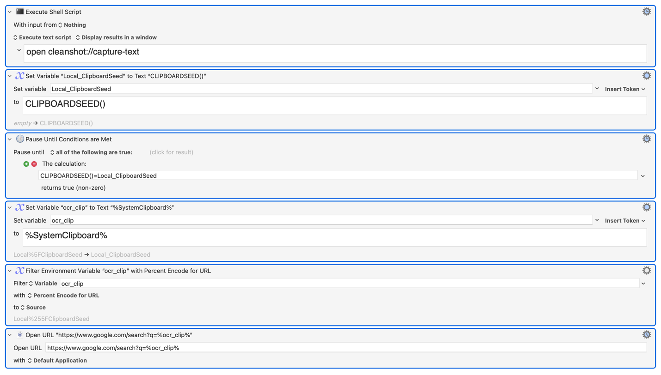Open the chevron beside Filter variable ocr_clip field

[643, 284]
